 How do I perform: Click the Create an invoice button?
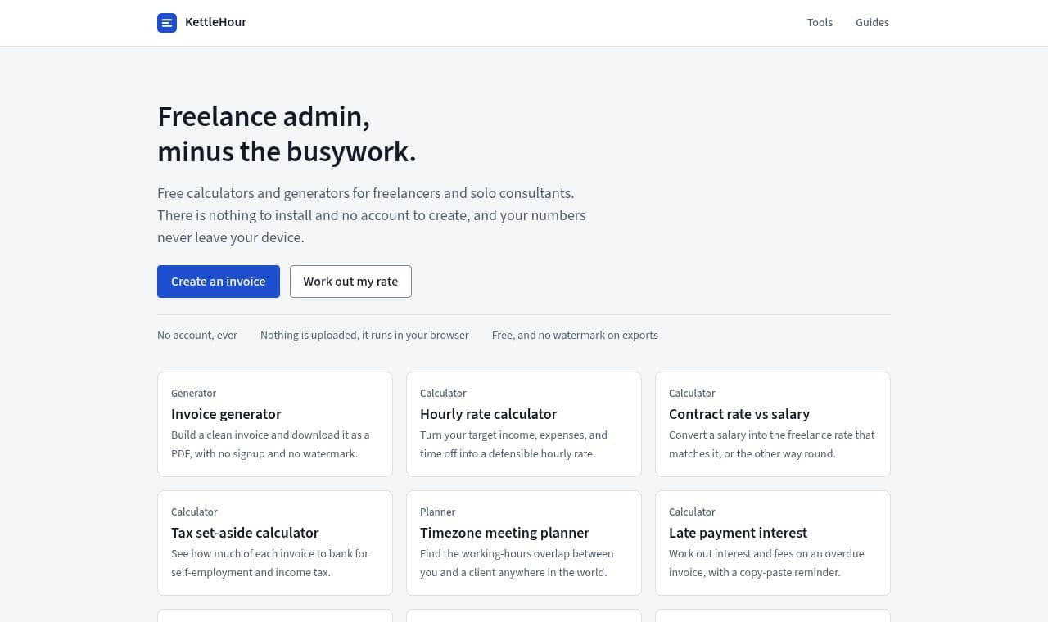(219, 282)
